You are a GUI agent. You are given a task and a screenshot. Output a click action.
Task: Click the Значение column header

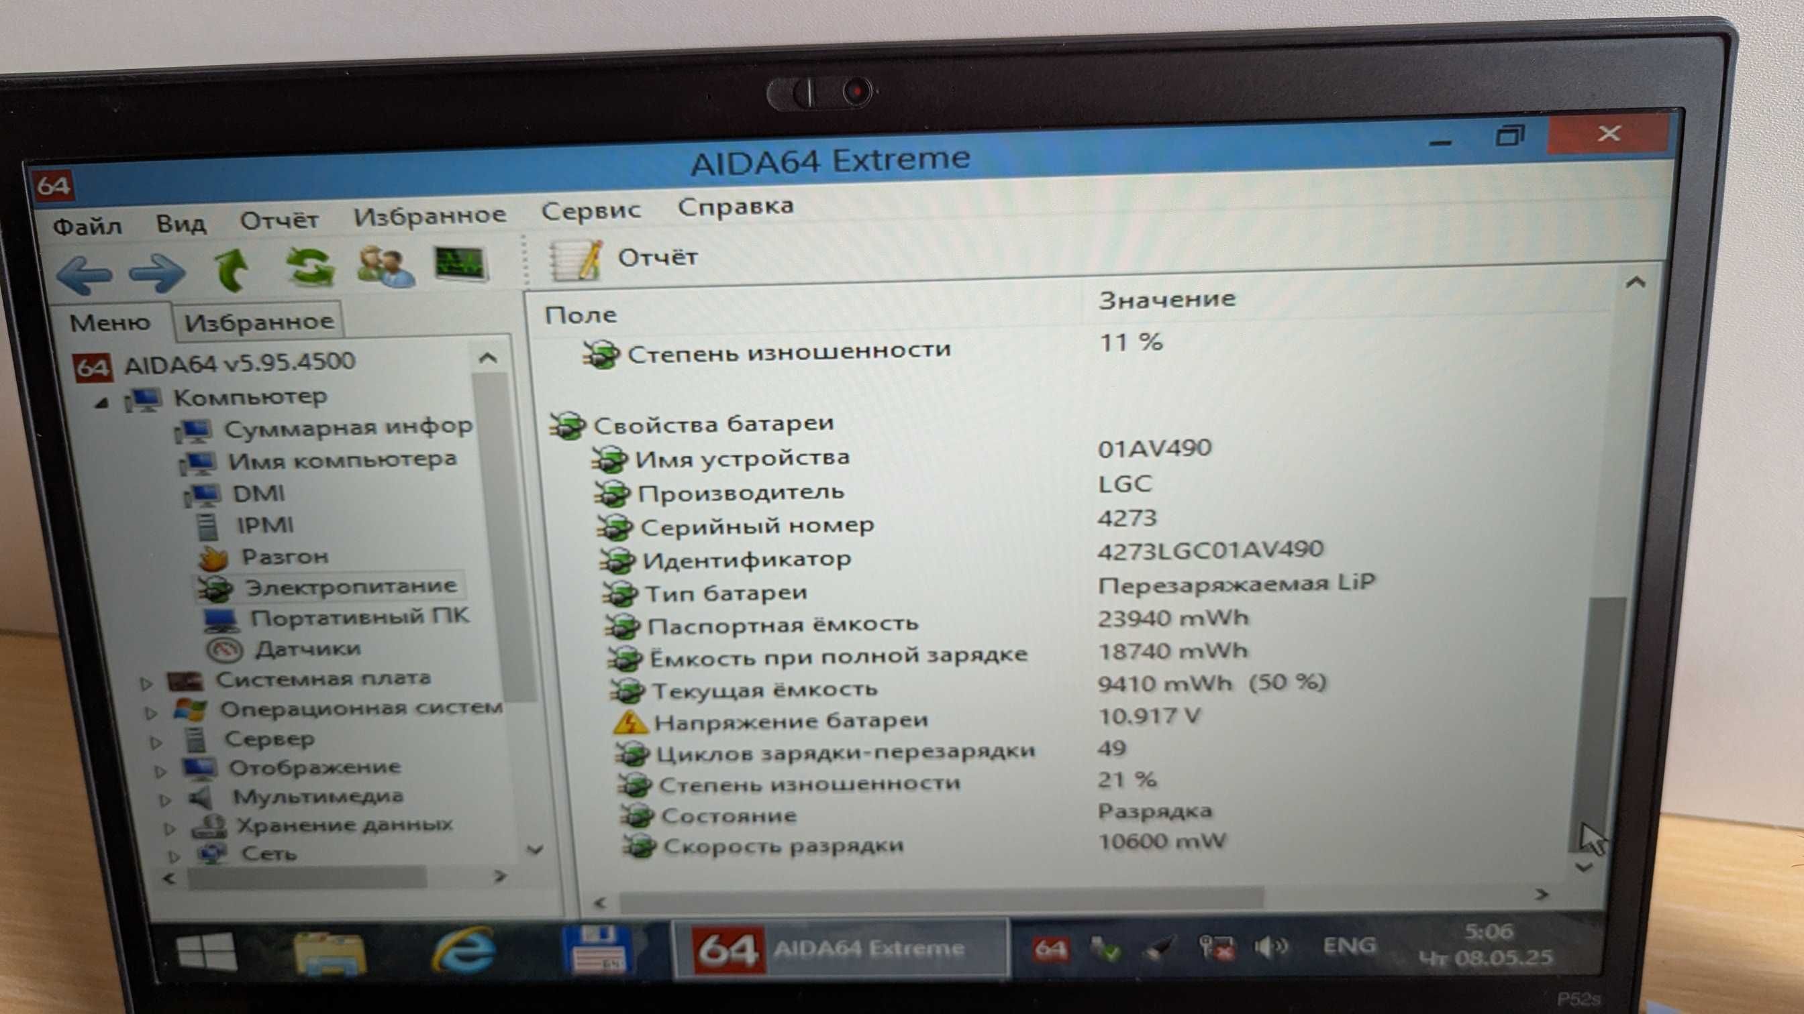point(1166,300)
